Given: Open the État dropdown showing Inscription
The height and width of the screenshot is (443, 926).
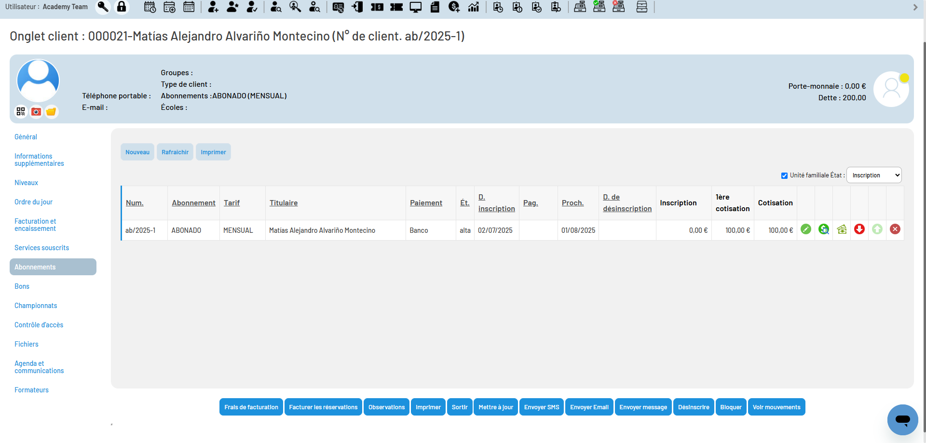Looking at the screenshot, I should [874, 175].
